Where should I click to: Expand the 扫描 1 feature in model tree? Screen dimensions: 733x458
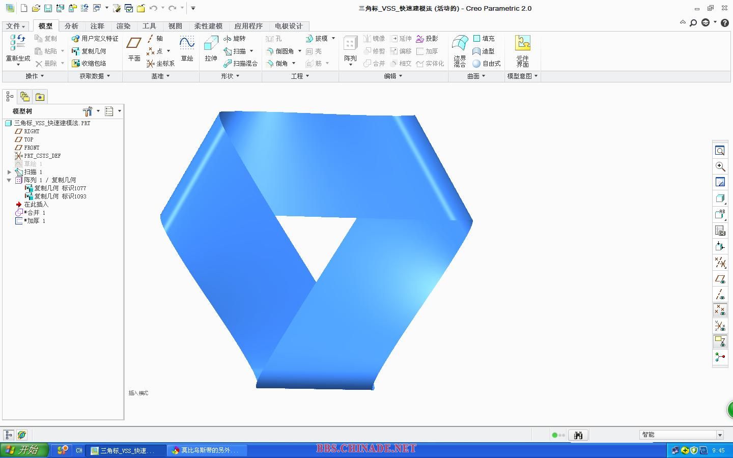[x=9, y=172]
